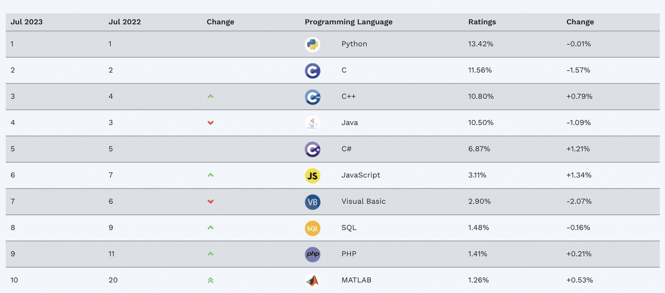Click the yellow JavaScript JS icon

click(x=313, y=175)
